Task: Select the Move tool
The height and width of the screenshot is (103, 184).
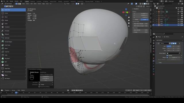Action: tap(13, 17)
